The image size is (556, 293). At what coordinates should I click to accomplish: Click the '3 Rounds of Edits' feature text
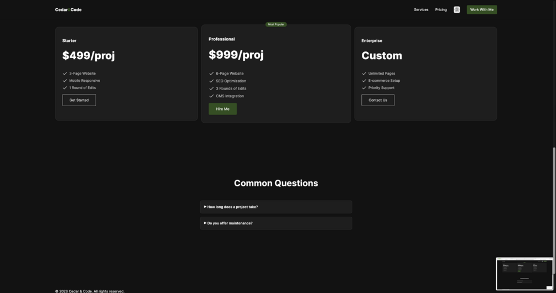[x=231, y=88]
